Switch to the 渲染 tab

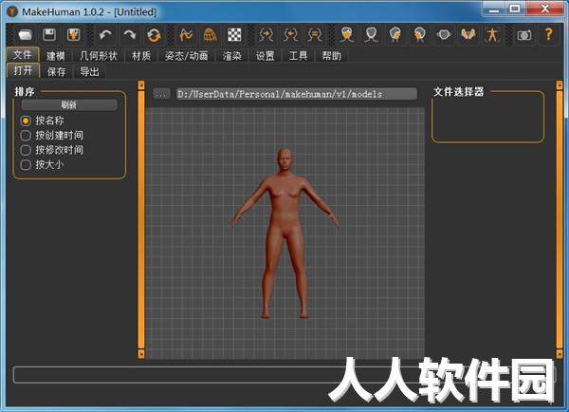coord(232,56)
